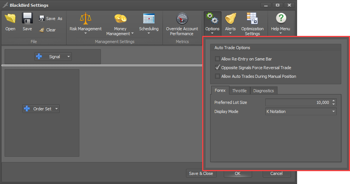Image resolution: width=350 pixels, height=184 pixels.
Task: Click the blue plus beside Signal
Action: click(39, 56)
